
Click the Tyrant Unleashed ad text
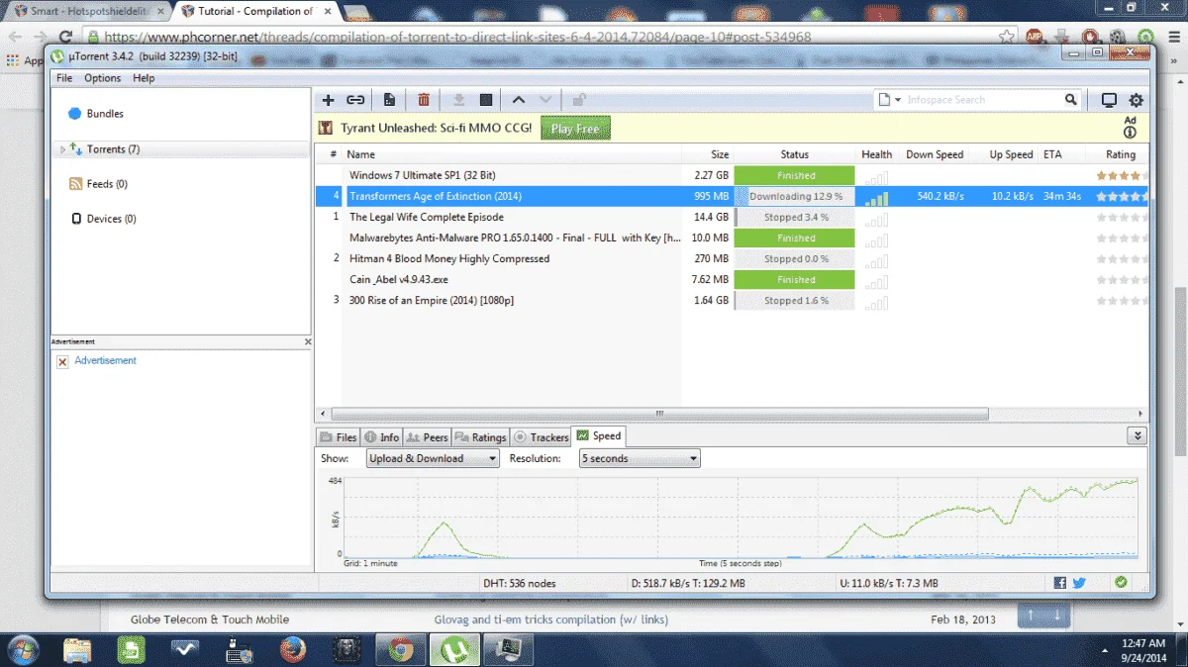436,129
